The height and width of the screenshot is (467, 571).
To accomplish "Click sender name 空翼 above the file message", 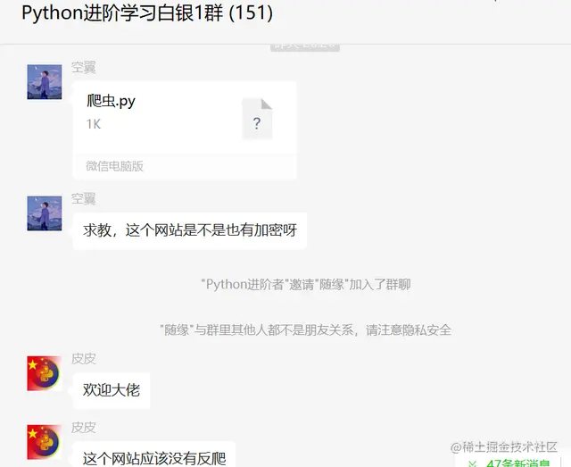I will tap(83, 68).
